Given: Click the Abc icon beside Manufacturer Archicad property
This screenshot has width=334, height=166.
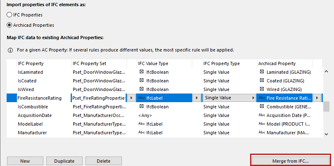Looking at the screenshot, I should coord(262,133).
